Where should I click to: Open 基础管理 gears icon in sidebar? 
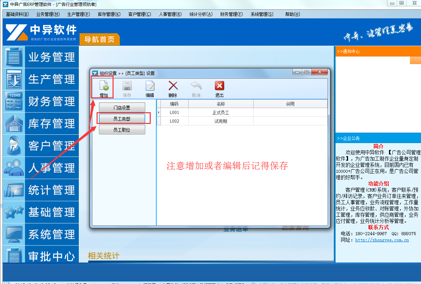coord(14,212)
